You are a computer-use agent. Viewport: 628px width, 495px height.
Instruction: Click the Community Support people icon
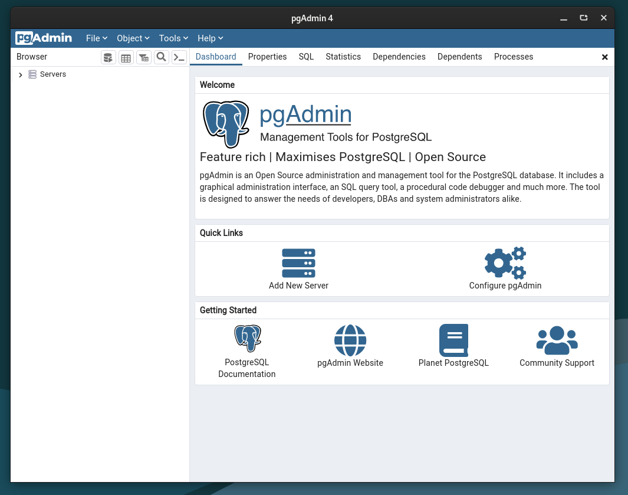[x=557, y=340]
